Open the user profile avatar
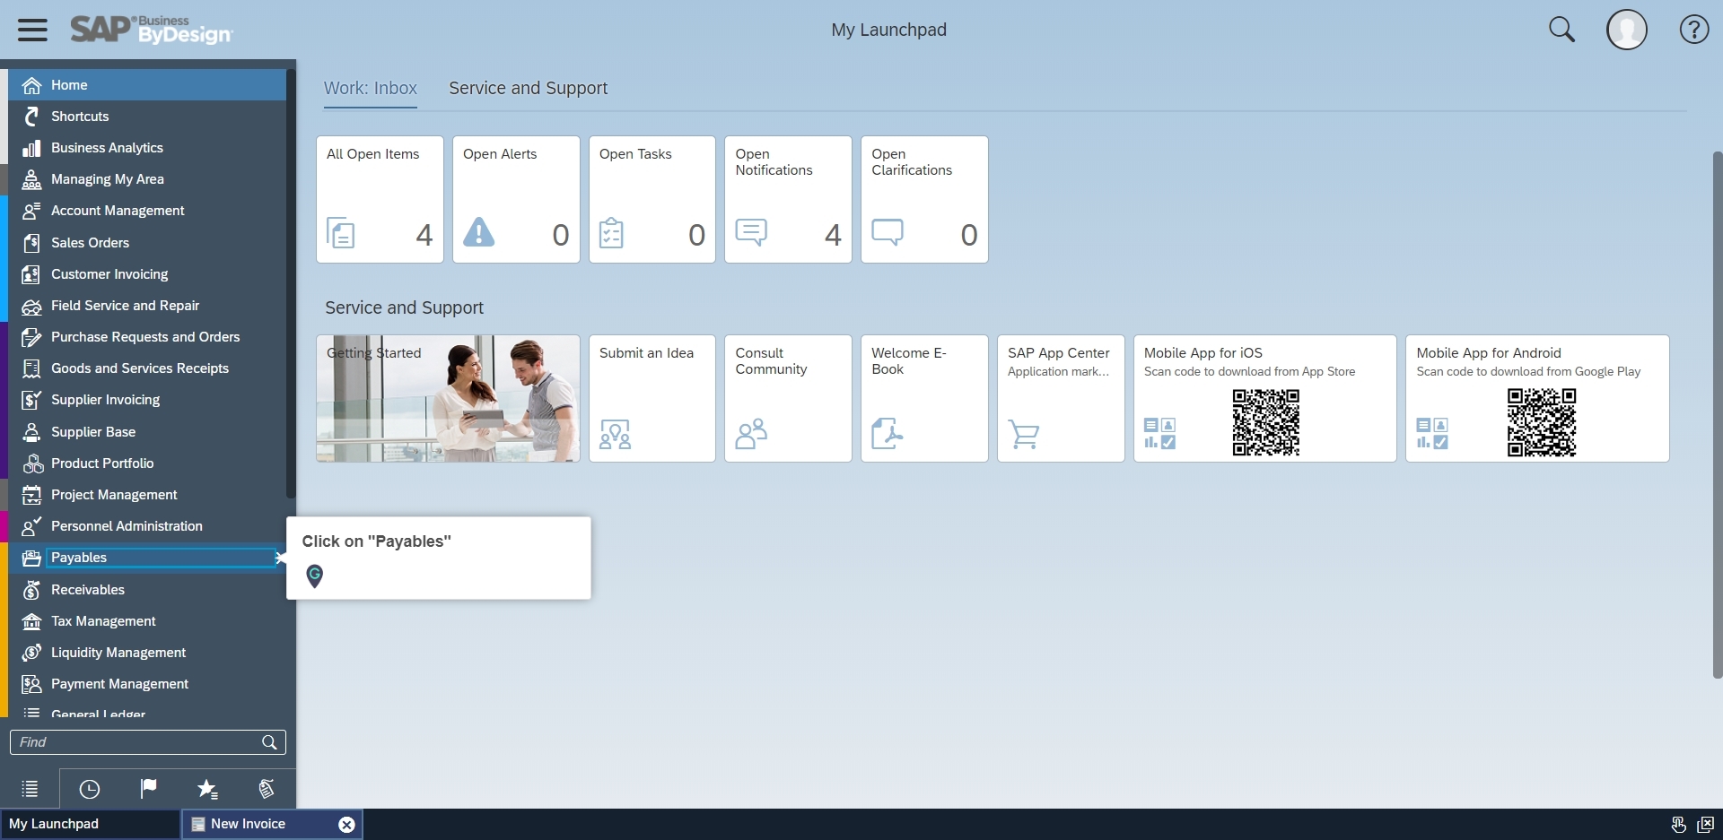 pos(1626,30)
